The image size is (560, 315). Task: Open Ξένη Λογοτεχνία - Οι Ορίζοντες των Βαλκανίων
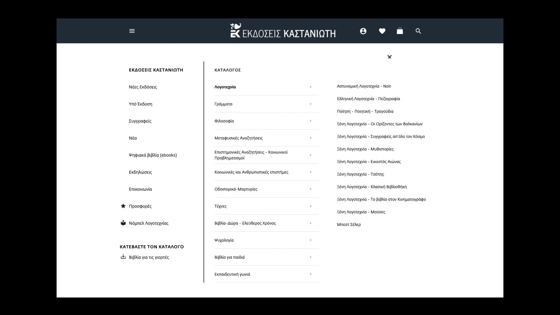pos(380,124)
